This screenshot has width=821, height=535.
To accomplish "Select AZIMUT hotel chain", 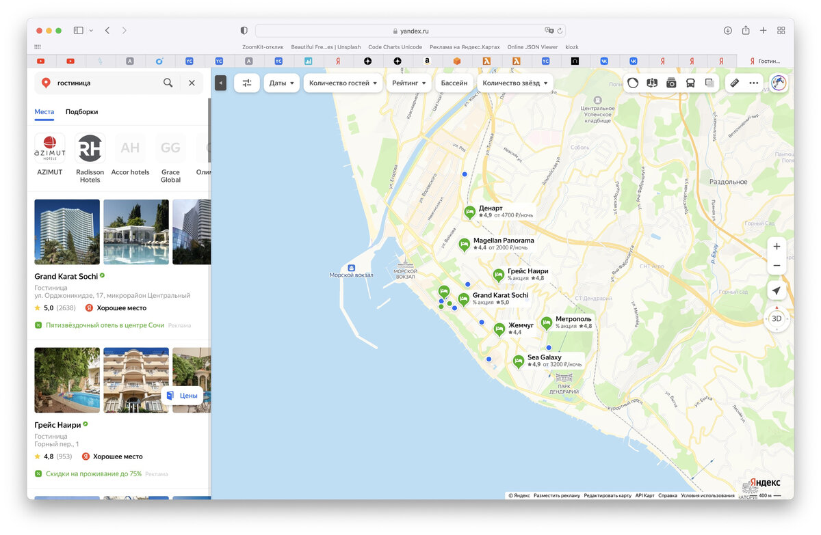I will point(50,154).
